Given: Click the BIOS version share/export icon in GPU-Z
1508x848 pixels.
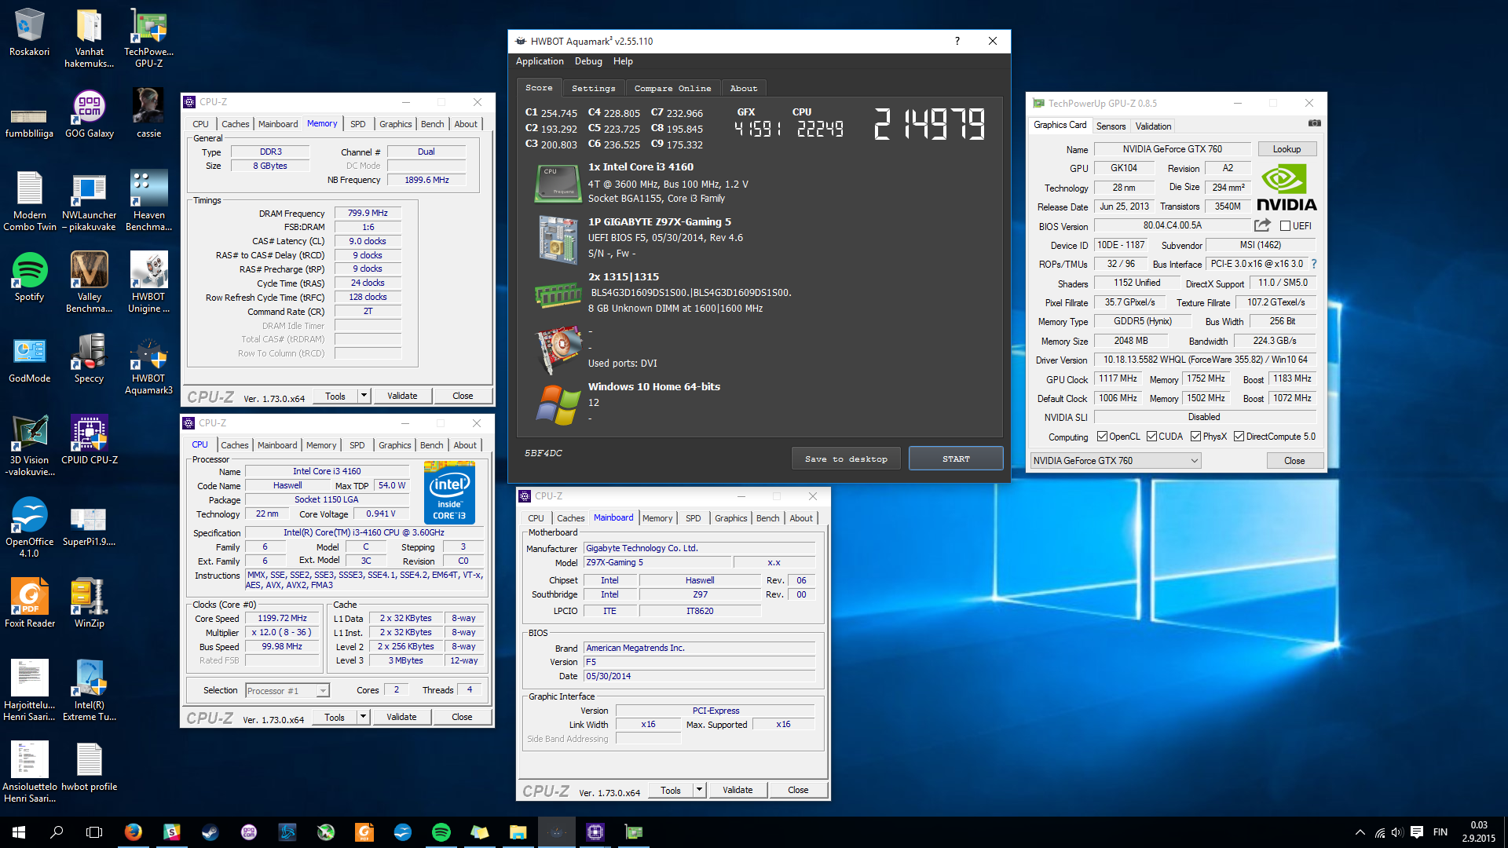Looking at the screenshot, I should [x=1262, y=225].
